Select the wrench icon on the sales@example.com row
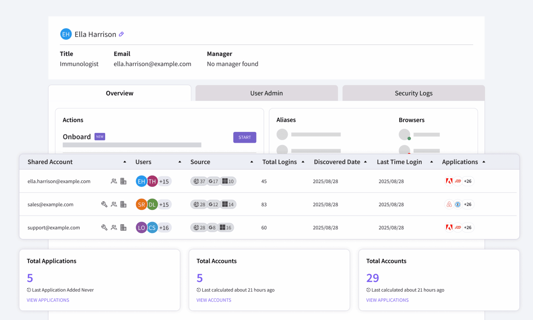Viewport: 533px width, 320px height. (104, 204)
